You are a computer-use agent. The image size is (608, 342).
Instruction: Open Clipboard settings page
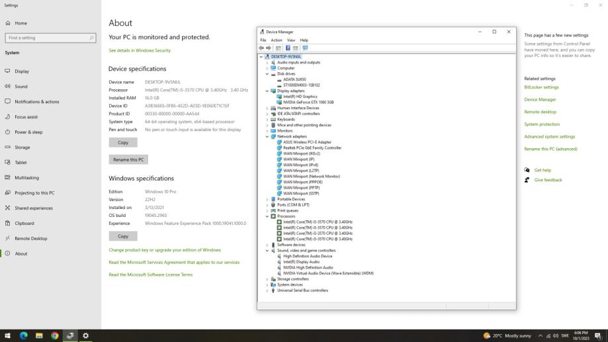[24, 224]
